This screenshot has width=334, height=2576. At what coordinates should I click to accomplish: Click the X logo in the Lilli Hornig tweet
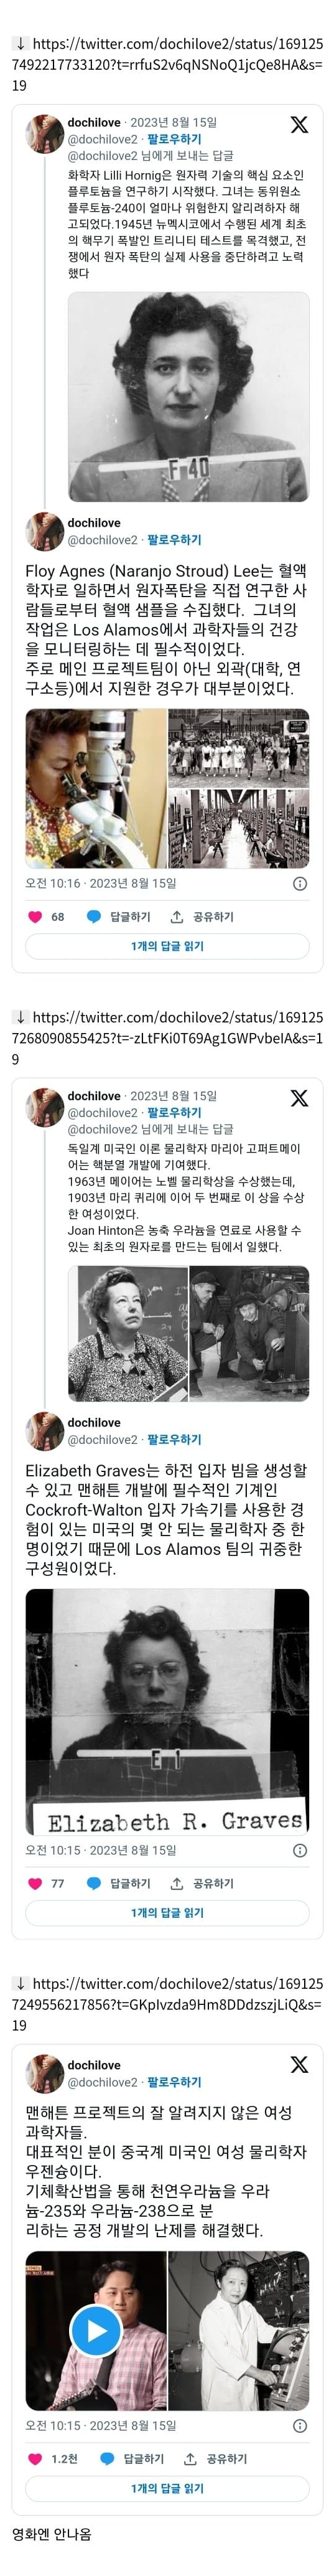(299, 124)
